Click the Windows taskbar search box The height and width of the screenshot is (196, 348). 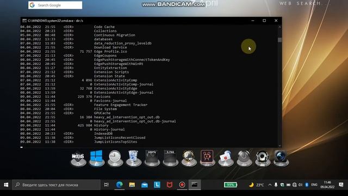point(57,185)
